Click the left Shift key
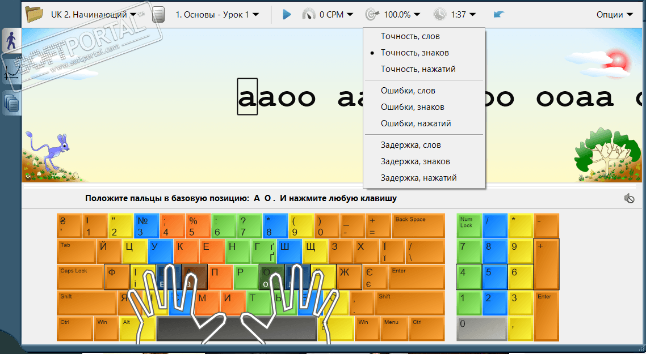646x354 pixels. coord(86,302)
